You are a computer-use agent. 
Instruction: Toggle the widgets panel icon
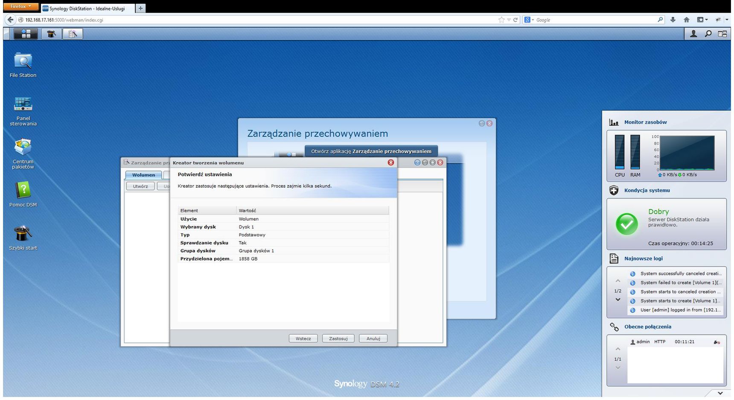pyautogui.click(x=722, y=34)
